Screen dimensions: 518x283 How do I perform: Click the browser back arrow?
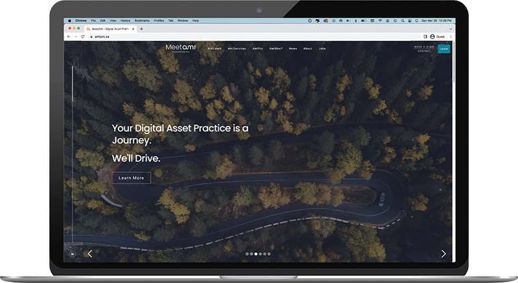[69, 37]
